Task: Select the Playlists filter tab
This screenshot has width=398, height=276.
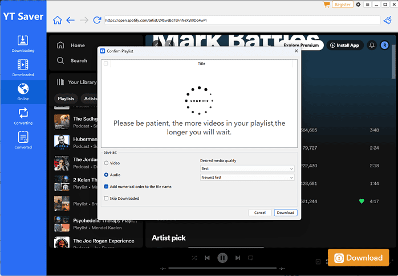Action: (x=66, y=98)
